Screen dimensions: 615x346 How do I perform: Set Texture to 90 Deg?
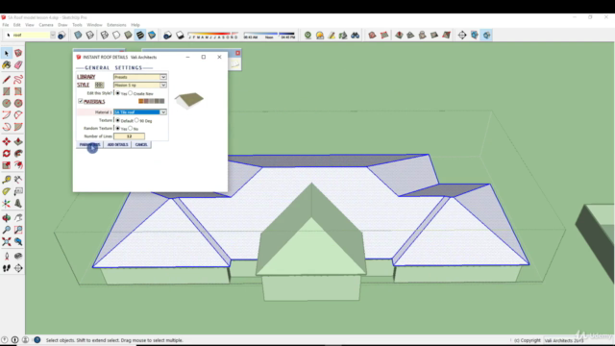(136, 120)
